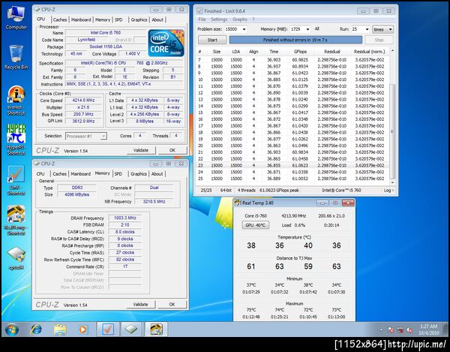Select LinX result row 23
This screenshot has height=352, width=450.
coord(292,165)
